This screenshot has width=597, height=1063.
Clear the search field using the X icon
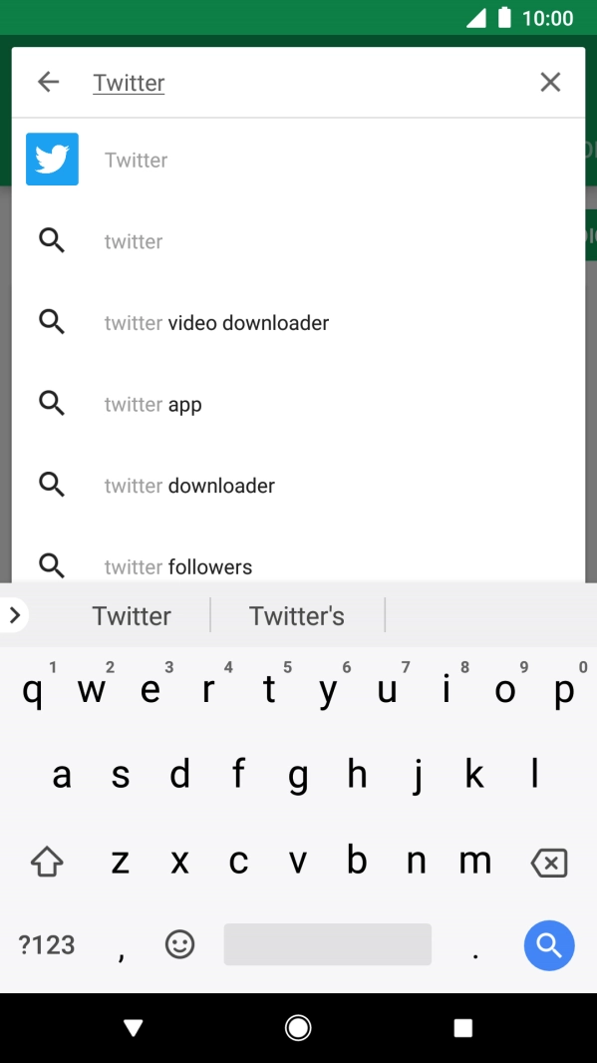(x=550, y=82)
